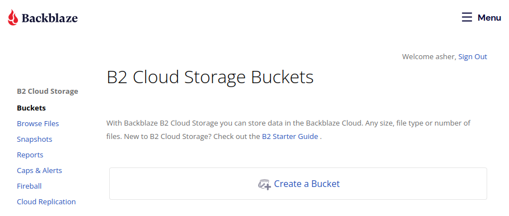Screen dimensions: 509x216
Task: Click the bucket icon beside Create a Bucket
Action: pos(264,184)
